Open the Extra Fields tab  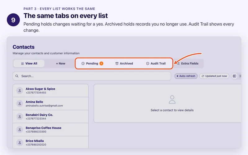tap(188, 64)
